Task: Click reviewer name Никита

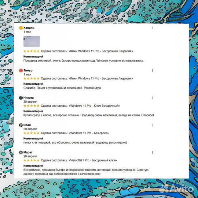Action: pos(29,98)
